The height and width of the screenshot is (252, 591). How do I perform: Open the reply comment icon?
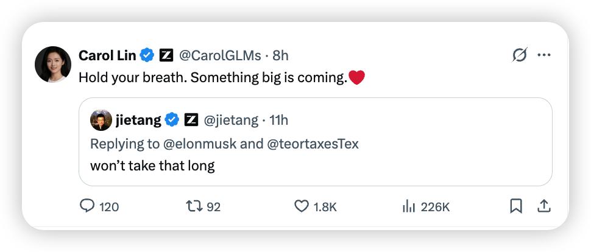[x=87, y=206]
